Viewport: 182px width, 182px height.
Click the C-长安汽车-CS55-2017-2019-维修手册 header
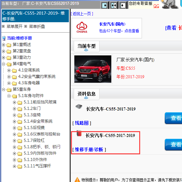[x=35, y=16]
